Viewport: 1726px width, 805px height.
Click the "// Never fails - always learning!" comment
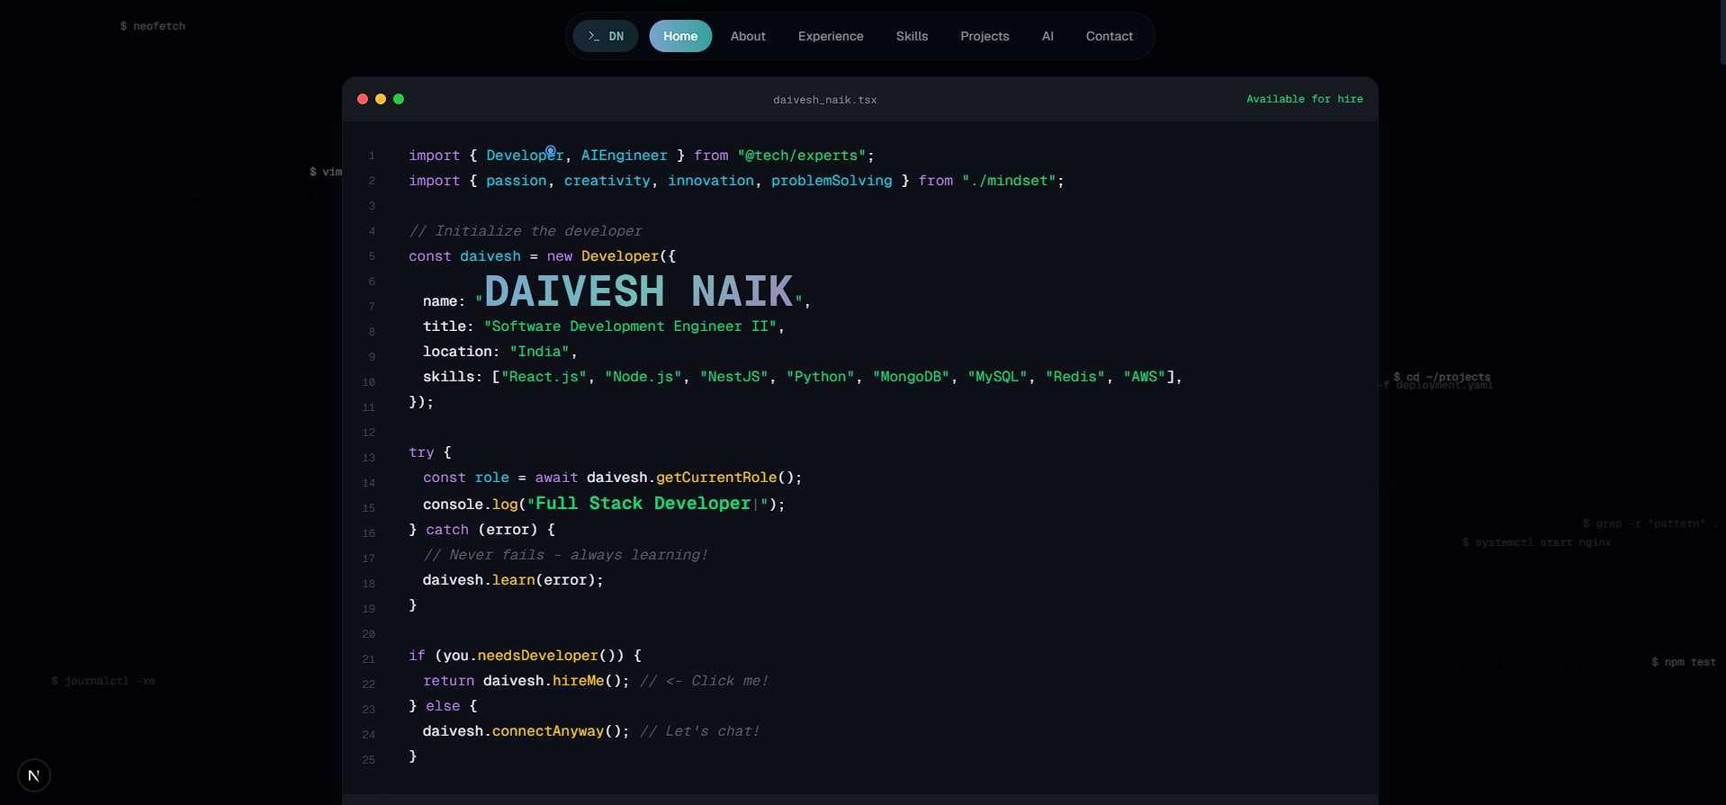(x=566, y=555)
